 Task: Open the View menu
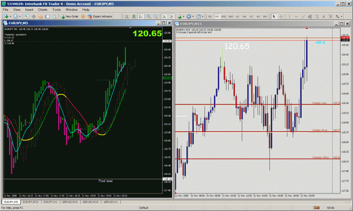tap(16, 10)
